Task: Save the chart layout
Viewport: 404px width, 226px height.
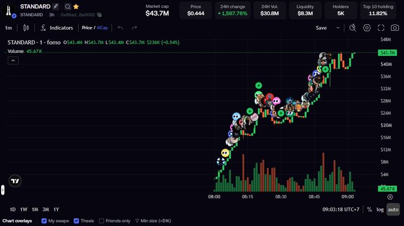Action: click(321, 28)
